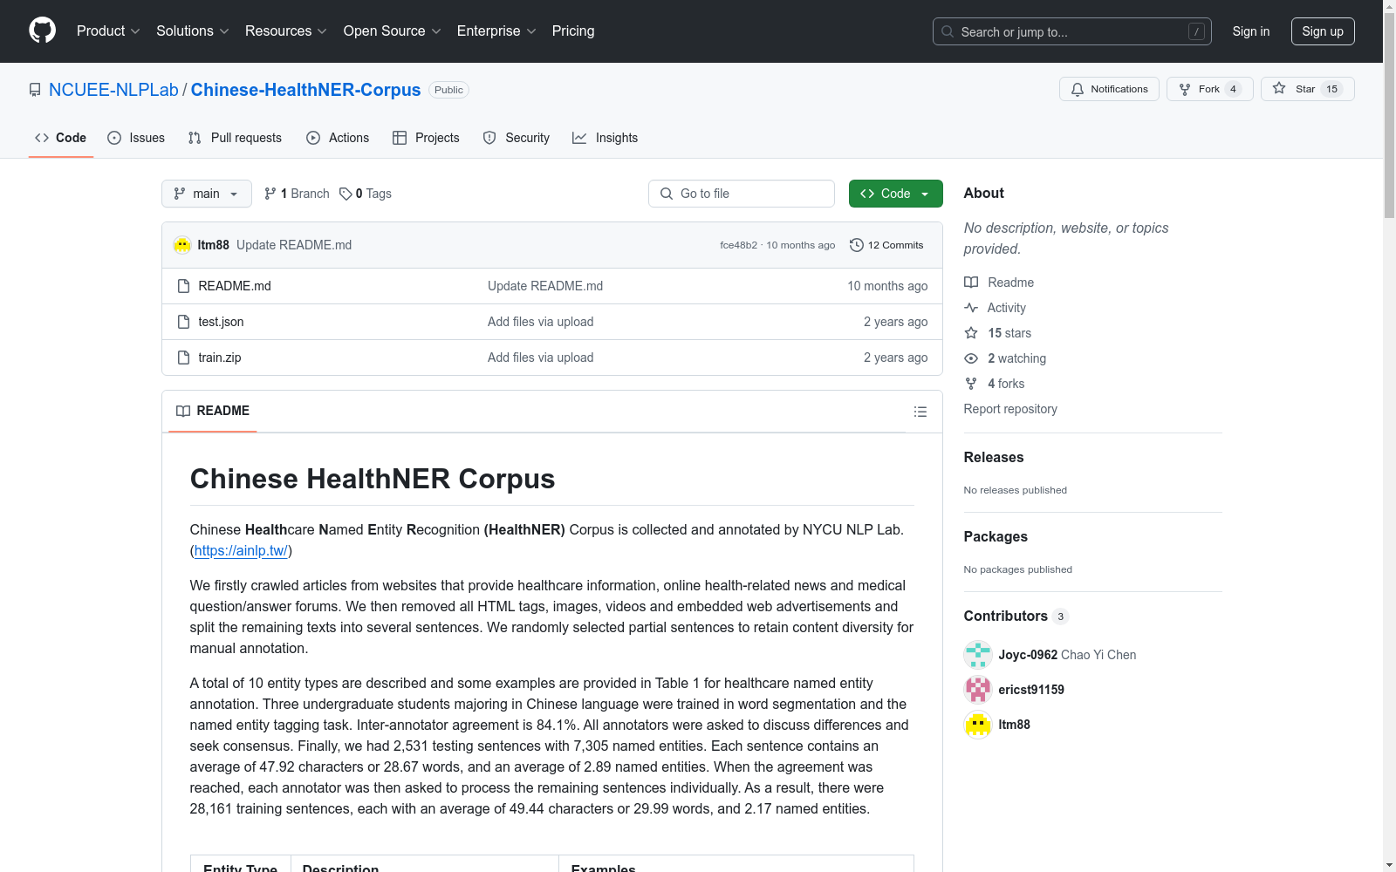Click the forks icon in About section
Image resolution: width=1396 pixels, height=872 pixels.
(971, 384)
